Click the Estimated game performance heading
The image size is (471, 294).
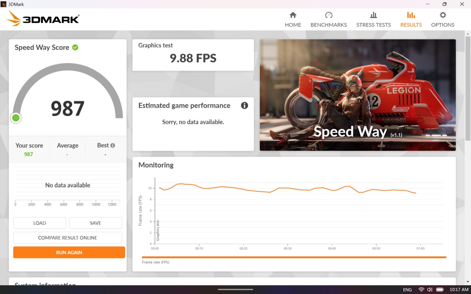pyautogui.click(x=184, y=105)
